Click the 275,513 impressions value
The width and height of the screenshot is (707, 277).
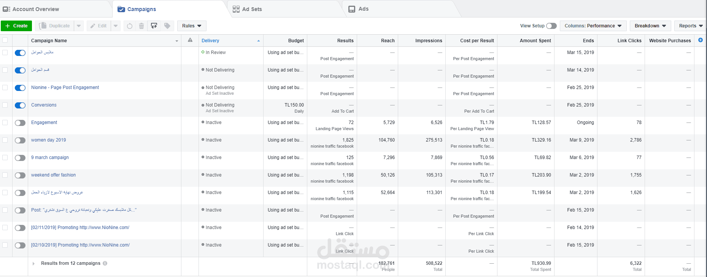click(434, 140)
